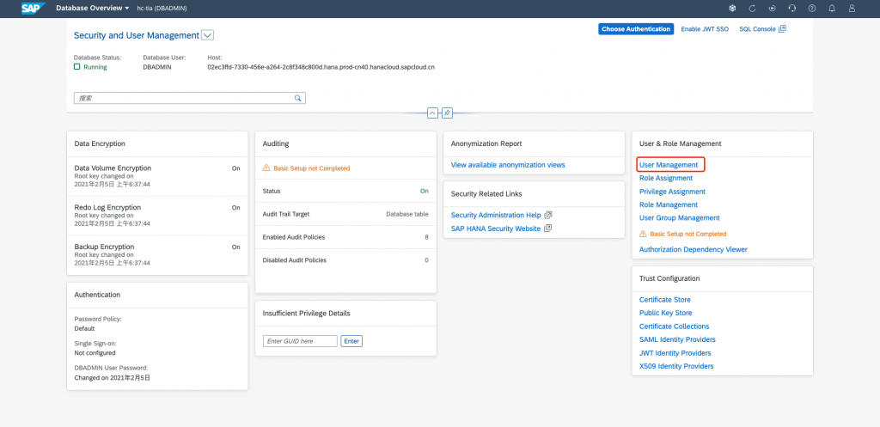This screenshot has height=427, width=880.
Task: Open Certificate Collections link
Action: [674, 326]
